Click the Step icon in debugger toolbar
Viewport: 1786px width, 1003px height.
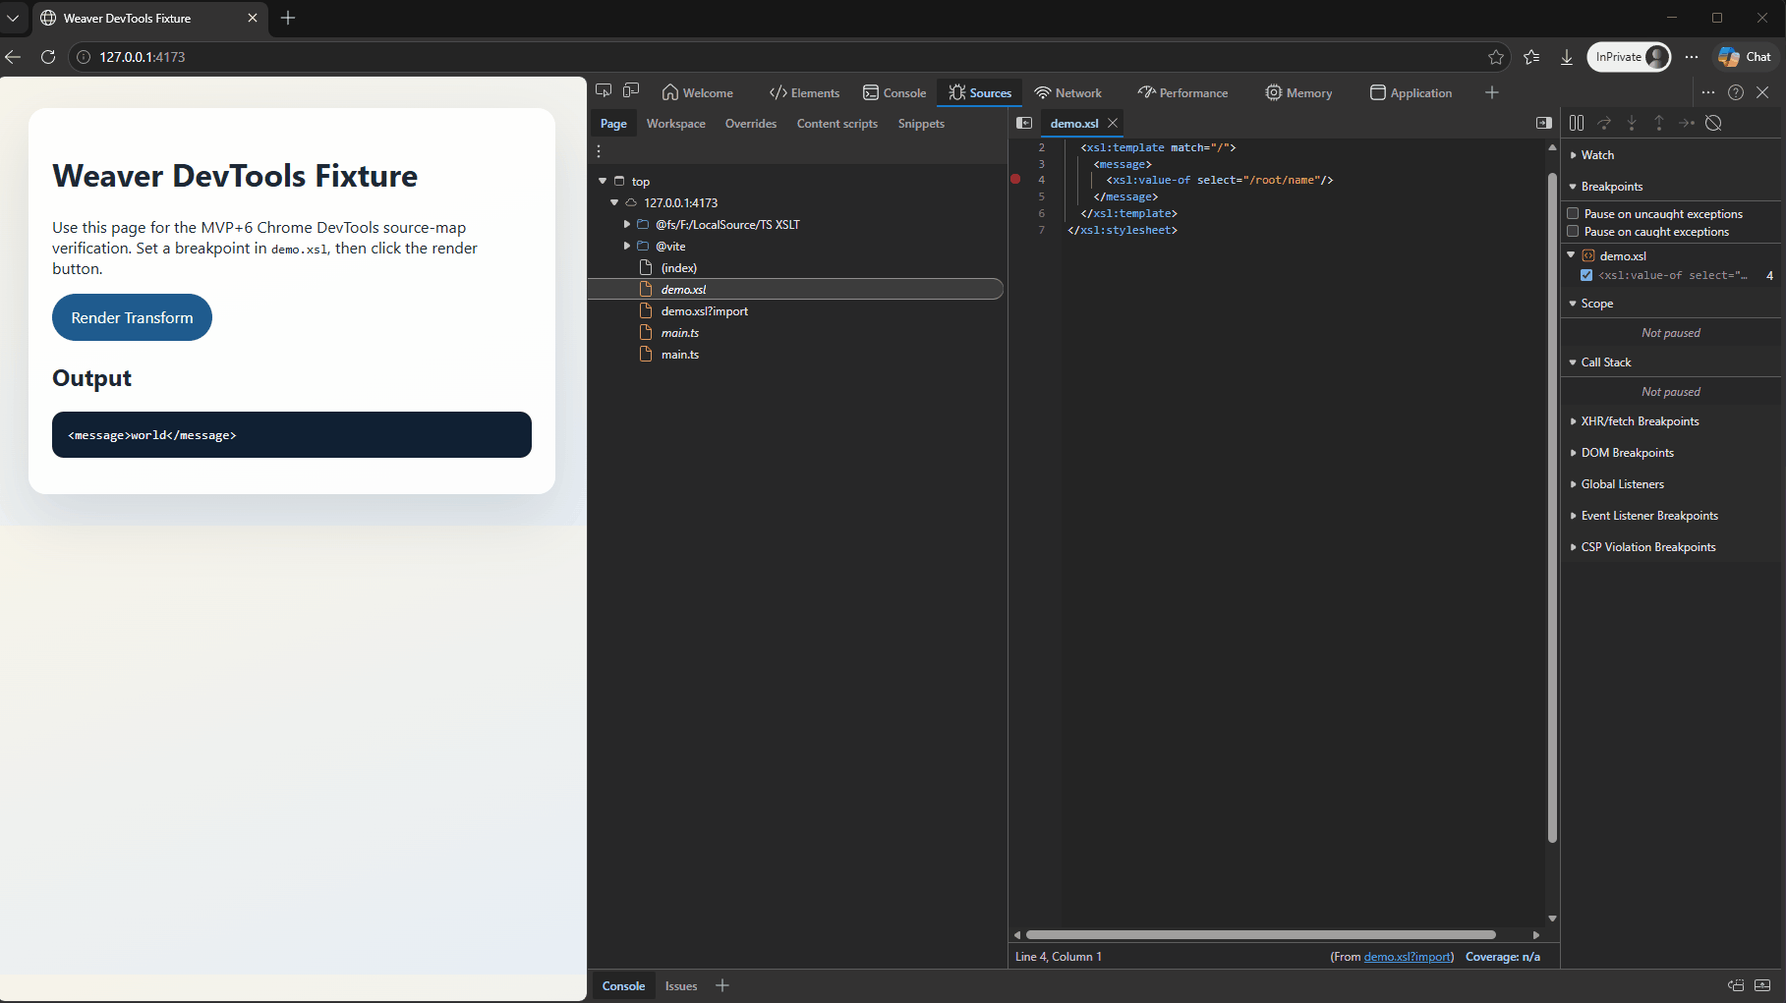pyautogui.click(x=1687, y=123)
